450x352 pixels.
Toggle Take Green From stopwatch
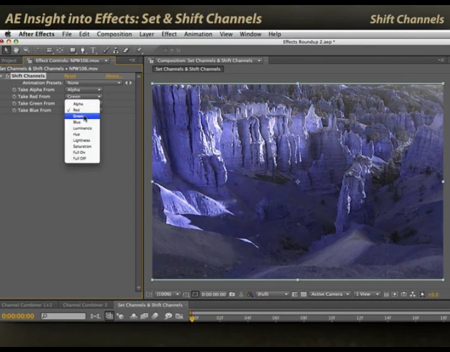click(x=14, y=103)
